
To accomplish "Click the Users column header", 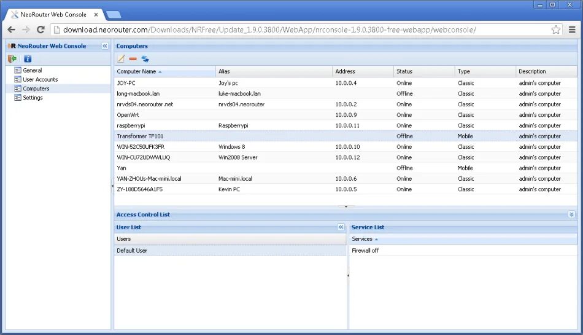I will 230,239.
